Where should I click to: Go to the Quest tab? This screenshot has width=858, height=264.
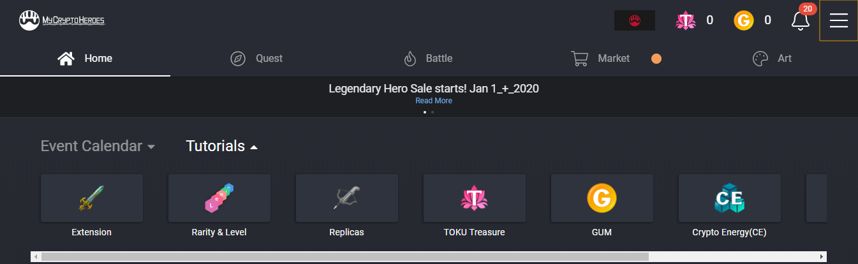tap(256, 59)
